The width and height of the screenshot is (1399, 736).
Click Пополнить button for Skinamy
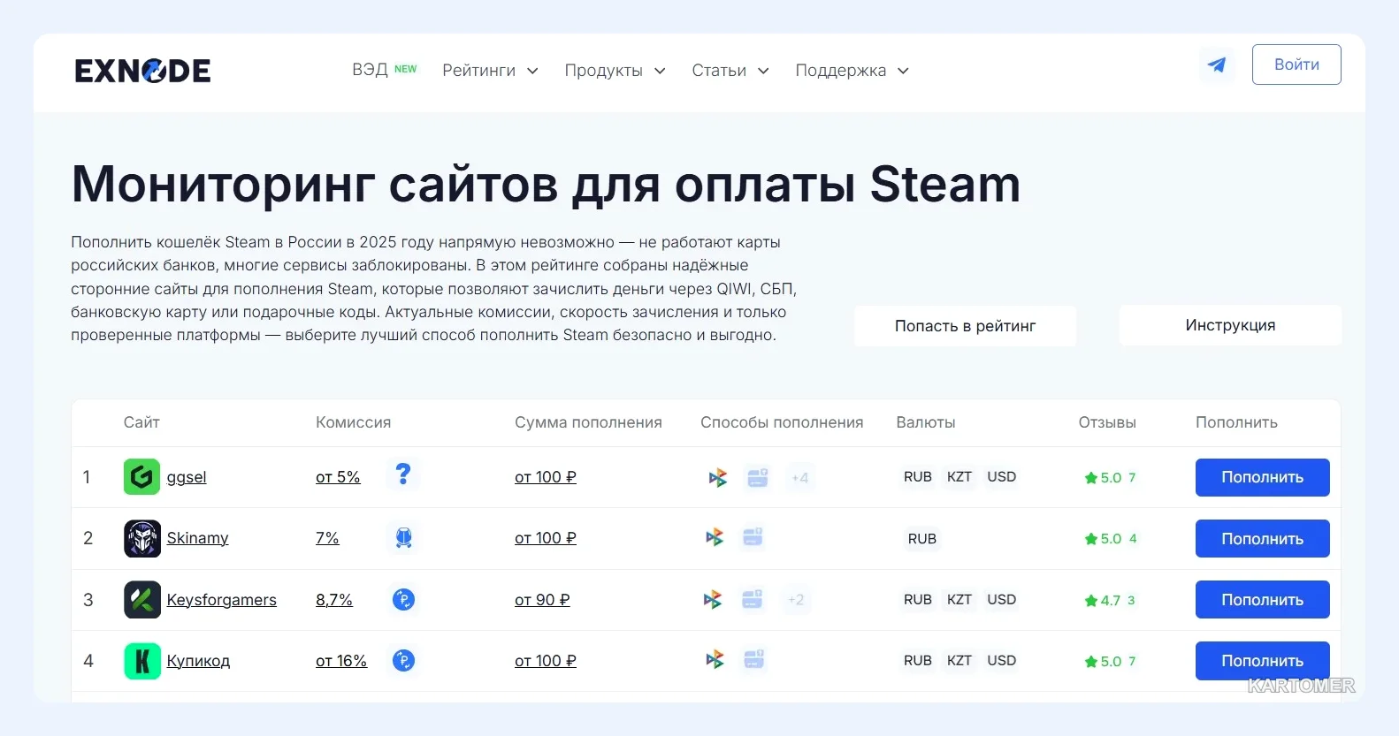[x=1262, y=539]
